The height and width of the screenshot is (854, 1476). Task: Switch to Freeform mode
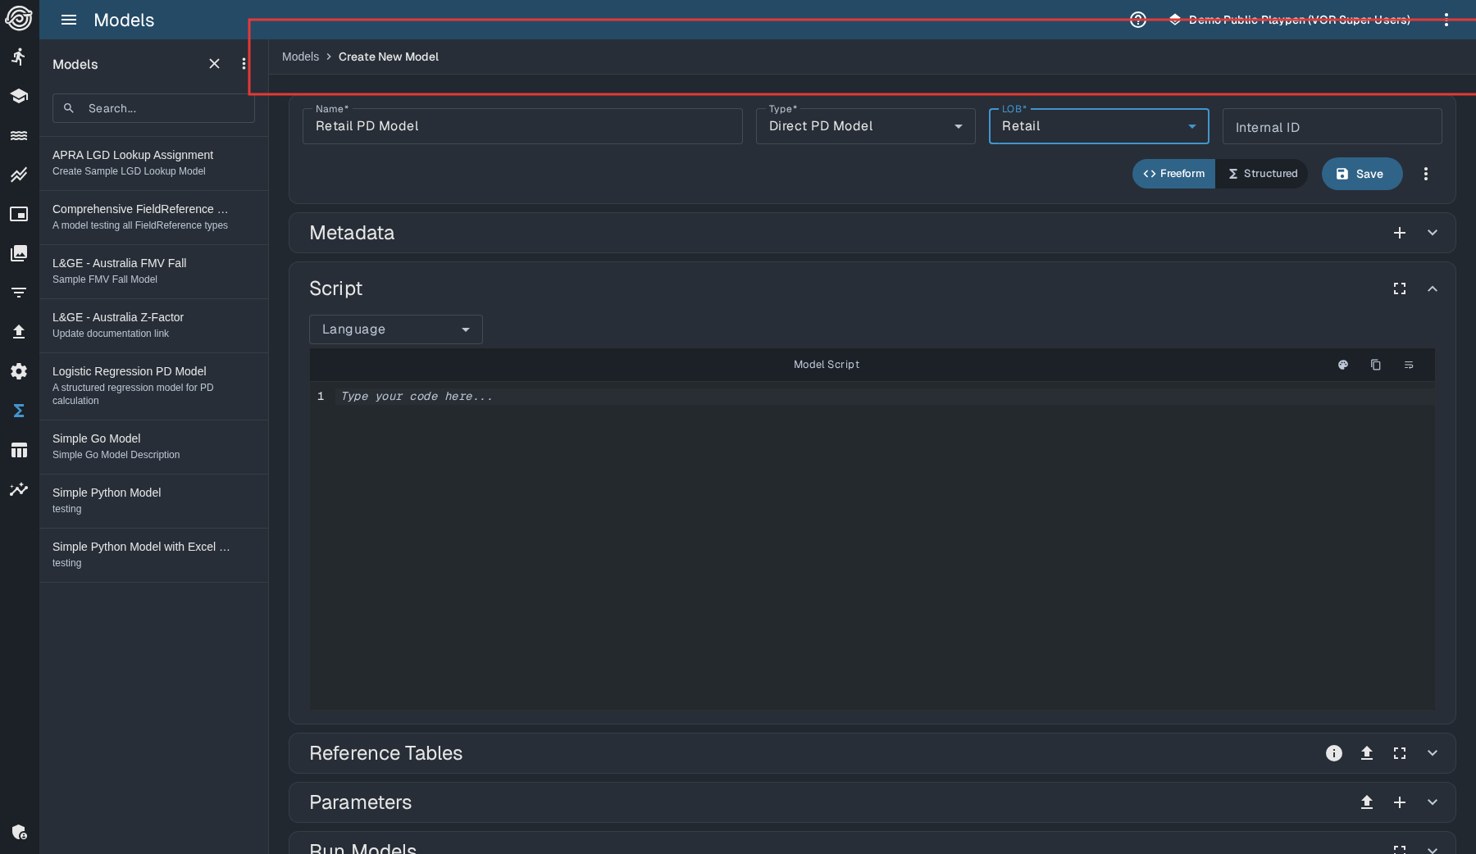click(1173, 174)
